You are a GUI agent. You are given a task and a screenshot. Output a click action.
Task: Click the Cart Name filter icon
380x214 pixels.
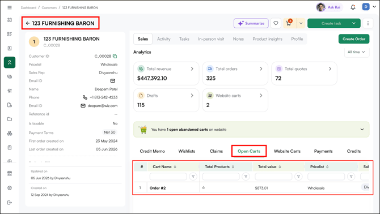click(193, 177)
